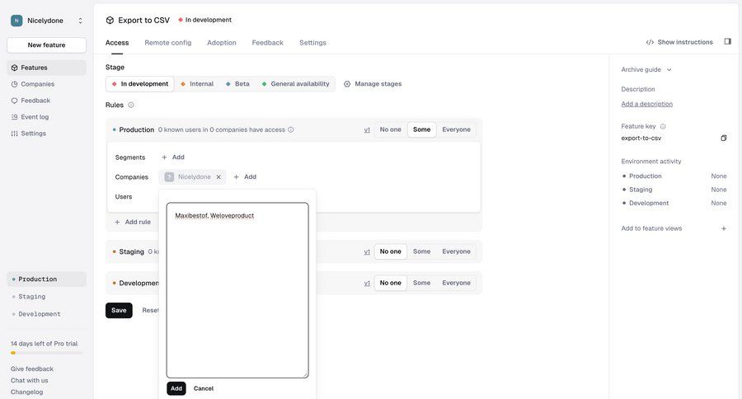Set Production access to No one
The height and width of the screenshot is (399, 742).
coord(390,129)
